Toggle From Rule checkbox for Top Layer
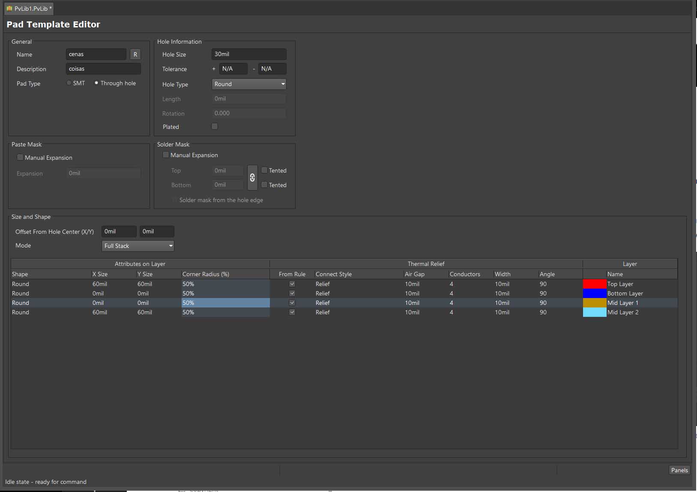The height and width of the screenshot is (492, 697). coord(292,284)
